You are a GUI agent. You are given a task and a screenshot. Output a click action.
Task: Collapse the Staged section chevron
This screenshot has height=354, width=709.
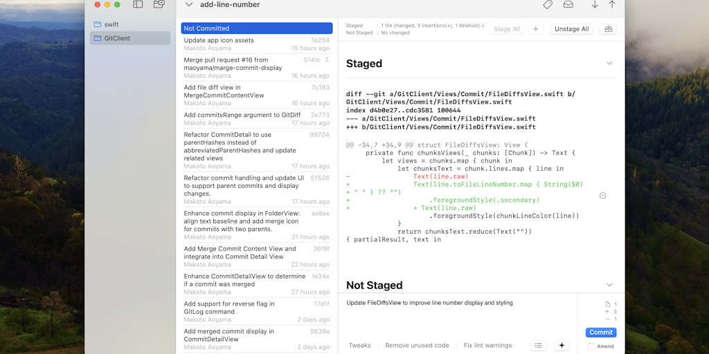[609, 63]
